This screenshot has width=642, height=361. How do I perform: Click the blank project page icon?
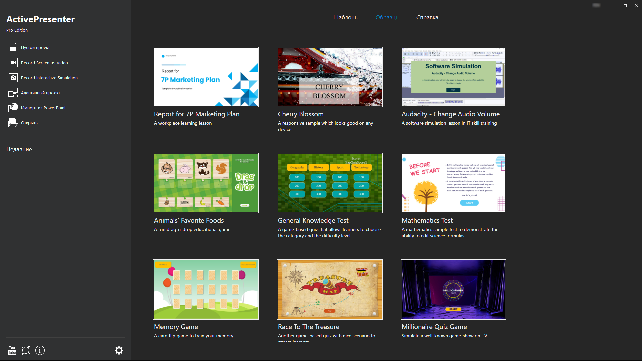[x=13, y=48]
